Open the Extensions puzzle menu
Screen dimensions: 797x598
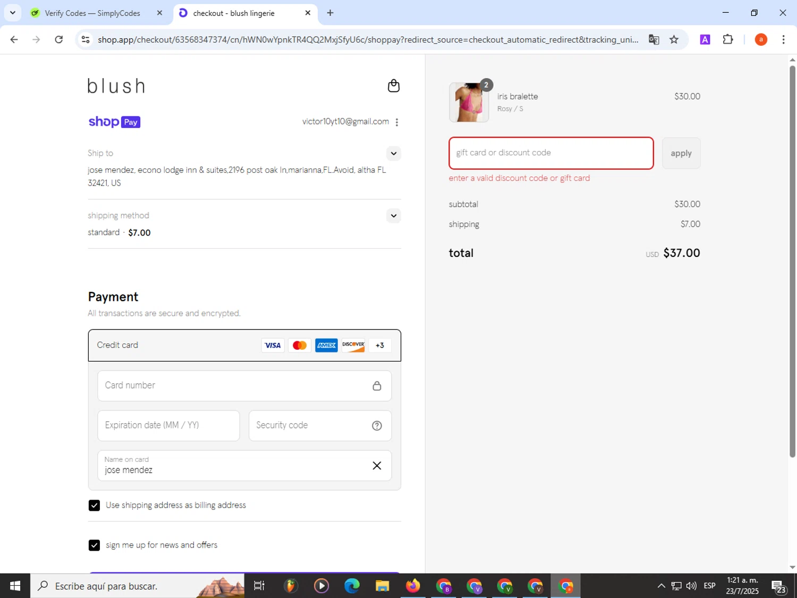click(x=728, y=39)
